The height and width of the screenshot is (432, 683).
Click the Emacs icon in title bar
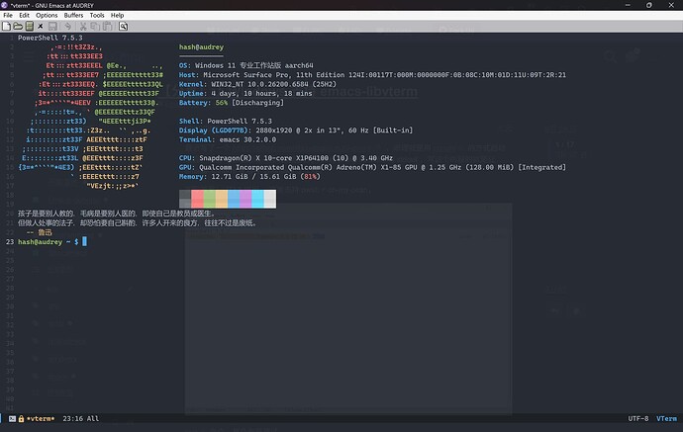pyautogui.click(x=6, y=5)
